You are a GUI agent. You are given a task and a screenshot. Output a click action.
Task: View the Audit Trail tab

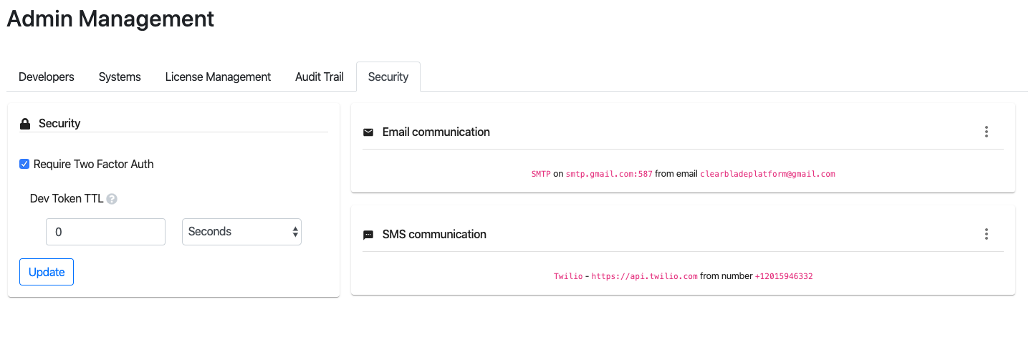click(x=320, y=77)
